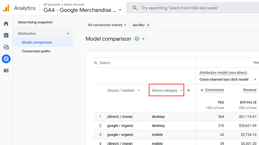Click the 210 conversions value
This screenshot has width=259, height=145.
(221, 126)
